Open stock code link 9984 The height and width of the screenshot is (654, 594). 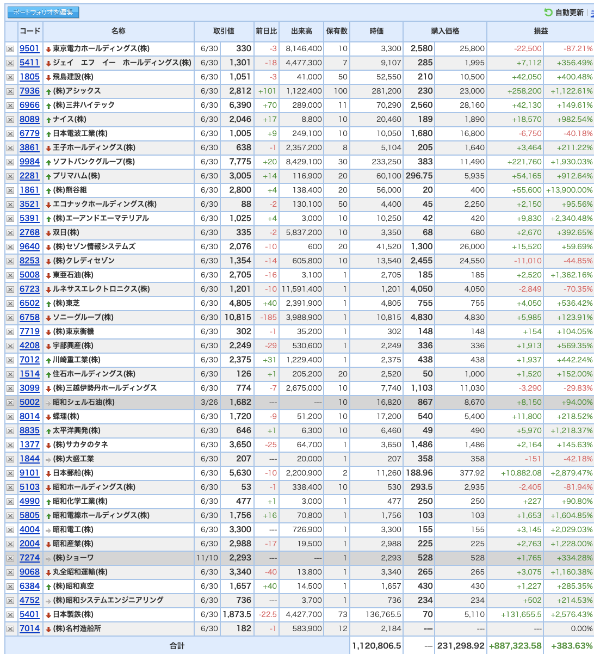(x=30, y=162)
